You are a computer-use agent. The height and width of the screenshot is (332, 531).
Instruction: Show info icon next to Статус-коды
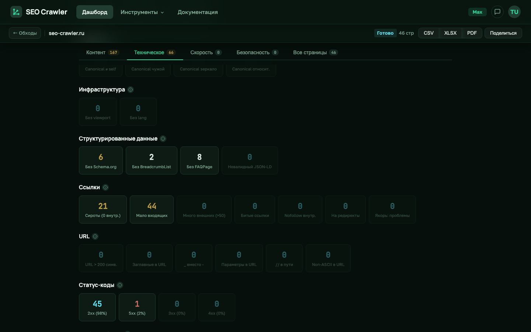pos(120,285)
